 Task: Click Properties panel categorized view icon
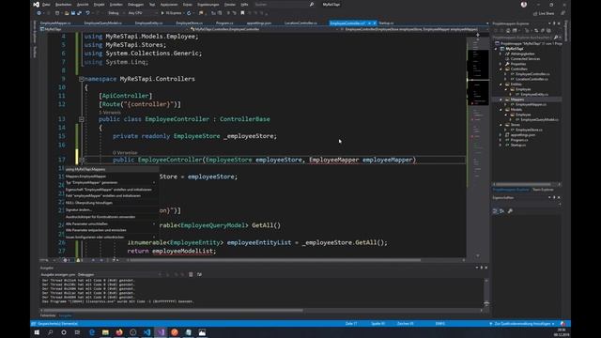pos(495,211)
